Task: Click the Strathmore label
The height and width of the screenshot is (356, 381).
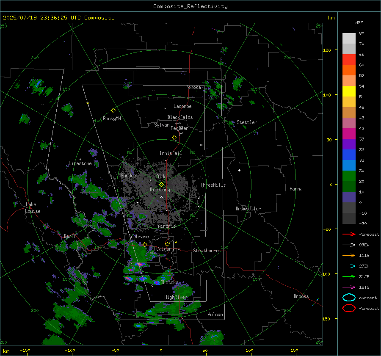Action: click(206, 251)
